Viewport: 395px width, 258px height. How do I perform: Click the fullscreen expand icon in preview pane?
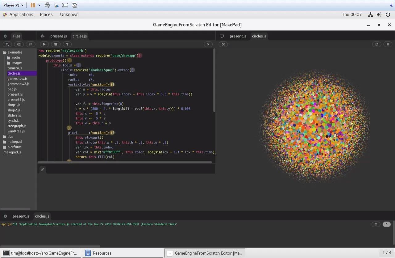(223, 44)
